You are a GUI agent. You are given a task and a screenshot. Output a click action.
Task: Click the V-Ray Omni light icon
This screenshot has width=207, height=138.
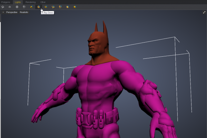[39, 7]
